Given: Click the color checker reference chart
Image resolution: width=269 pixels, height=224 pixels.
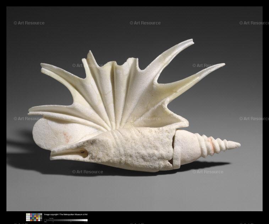Looking at the screenshot, I should point(34,217).
